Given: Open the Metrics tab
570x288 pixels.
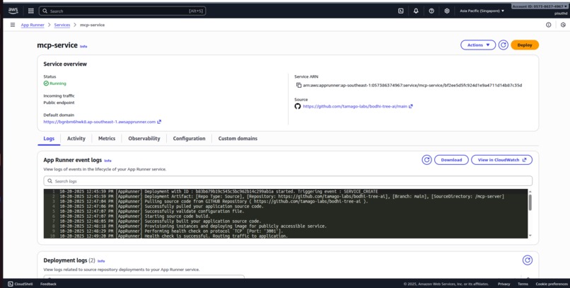Looking at the screenshot, I should point(107,139).
